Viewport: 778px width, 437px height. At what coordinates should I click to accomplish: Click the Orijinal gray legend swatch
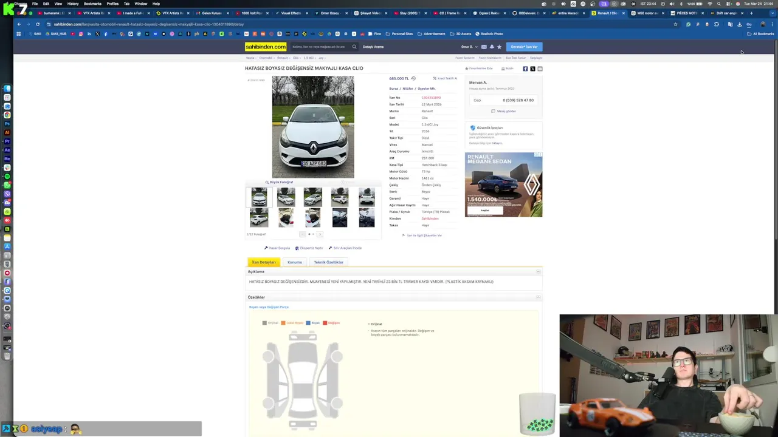(x=264, y=323)
